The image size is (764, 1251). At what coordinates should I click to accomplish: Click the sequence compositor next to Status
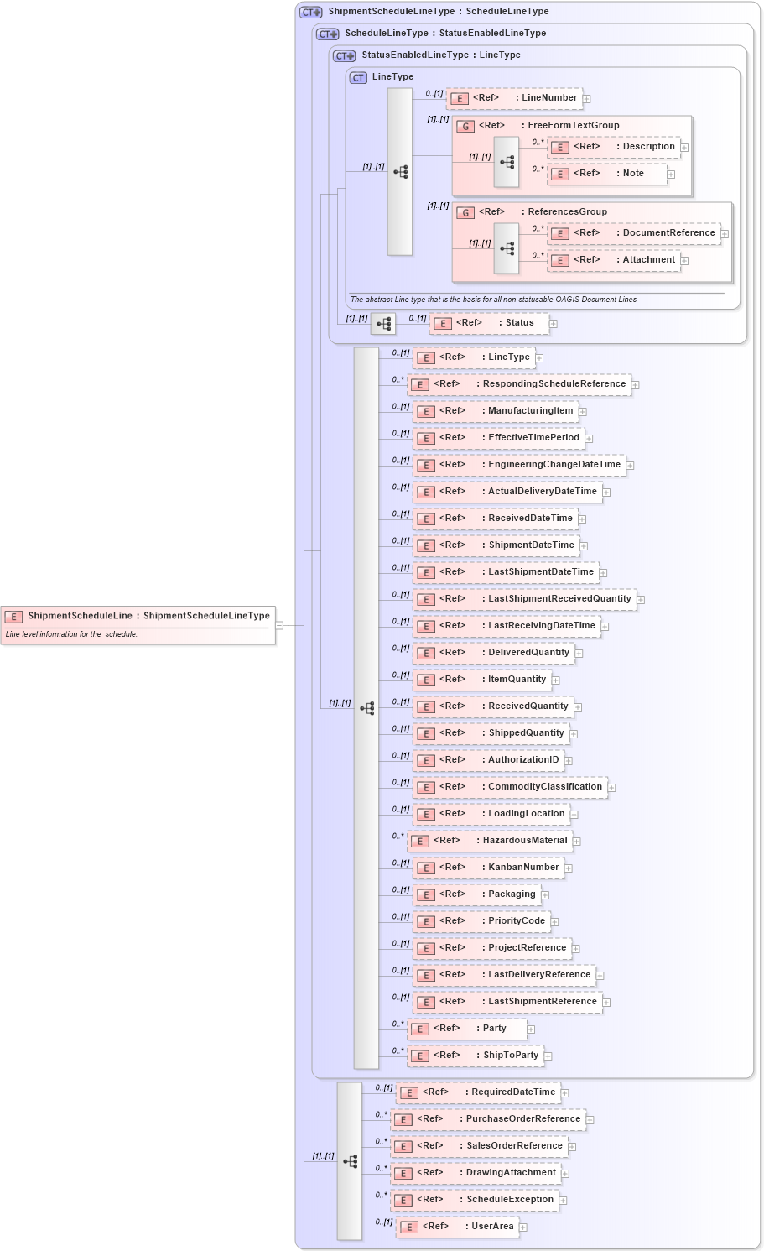click(x=384, y=323)
